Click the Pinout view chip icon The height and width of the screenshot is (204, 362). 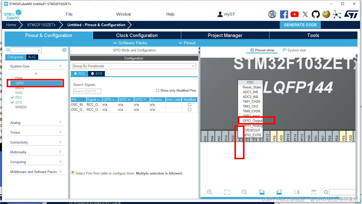(252, 50)
